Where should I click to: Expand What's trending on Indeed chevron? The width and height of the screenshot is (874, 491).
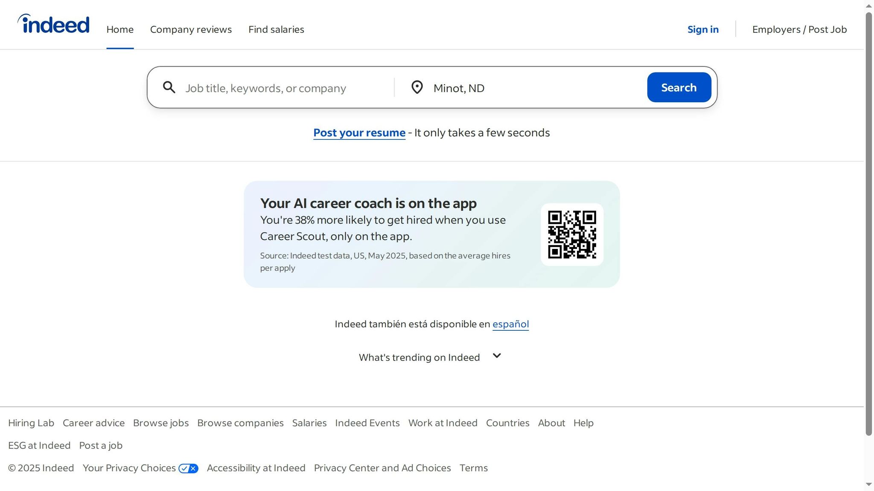tap(497, 356)
